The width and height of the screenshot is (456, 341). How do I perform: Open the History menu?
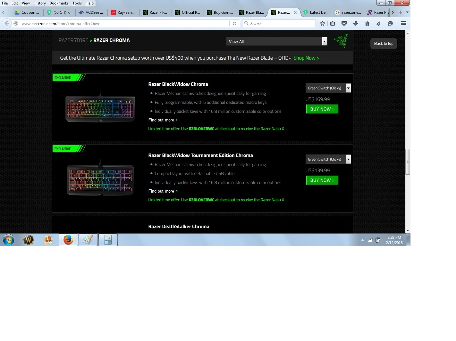40,3
